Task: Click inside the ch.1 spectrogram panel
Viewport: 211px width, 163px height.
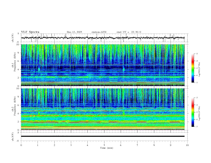Action: pos(103,65)
